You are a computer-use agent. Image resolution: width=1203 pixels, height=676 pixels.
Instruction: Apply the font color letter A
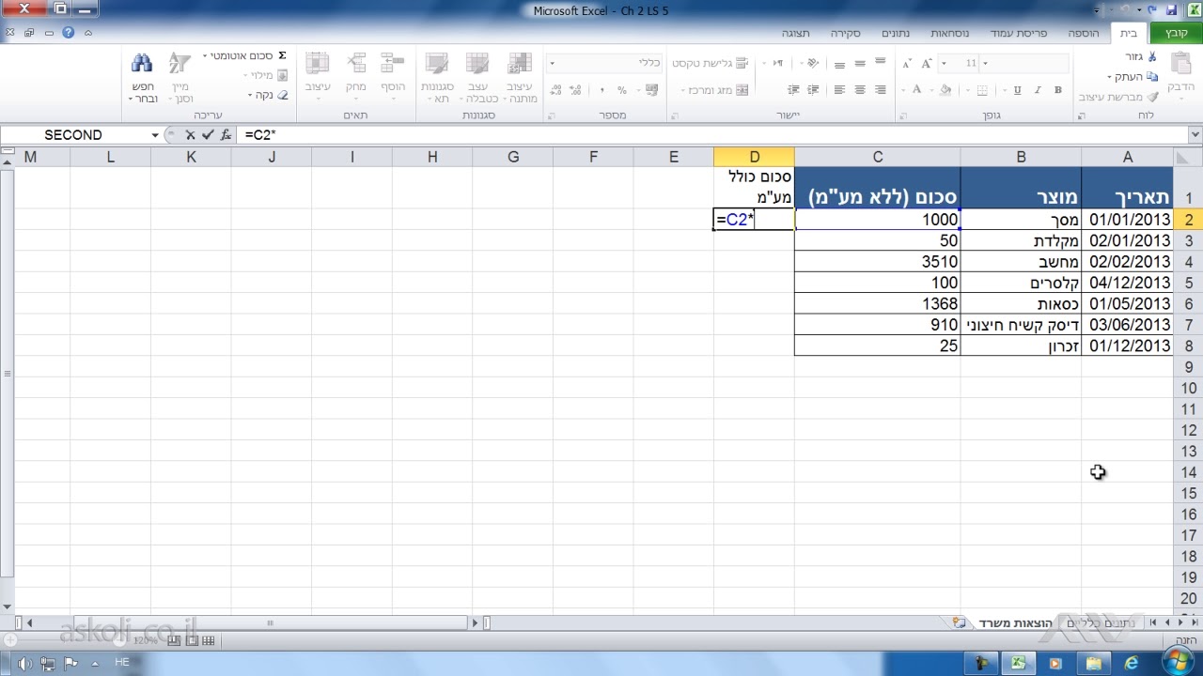(x=917, y=90)
